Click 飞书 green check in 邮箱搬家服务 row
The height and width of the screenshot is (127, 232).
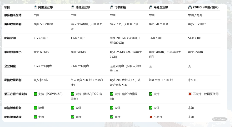(112, 108)
